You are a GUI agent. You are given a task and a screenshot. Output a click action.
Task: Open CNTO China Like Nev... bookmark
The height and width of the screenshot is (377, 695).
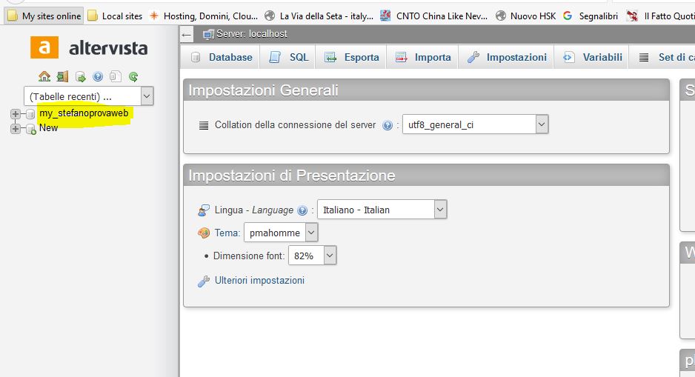[x=434, y=16]
